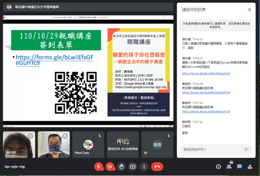Click the 通話中的訊息 panel heading
Viewport: 260px width, 176px height.
(194, 10)
